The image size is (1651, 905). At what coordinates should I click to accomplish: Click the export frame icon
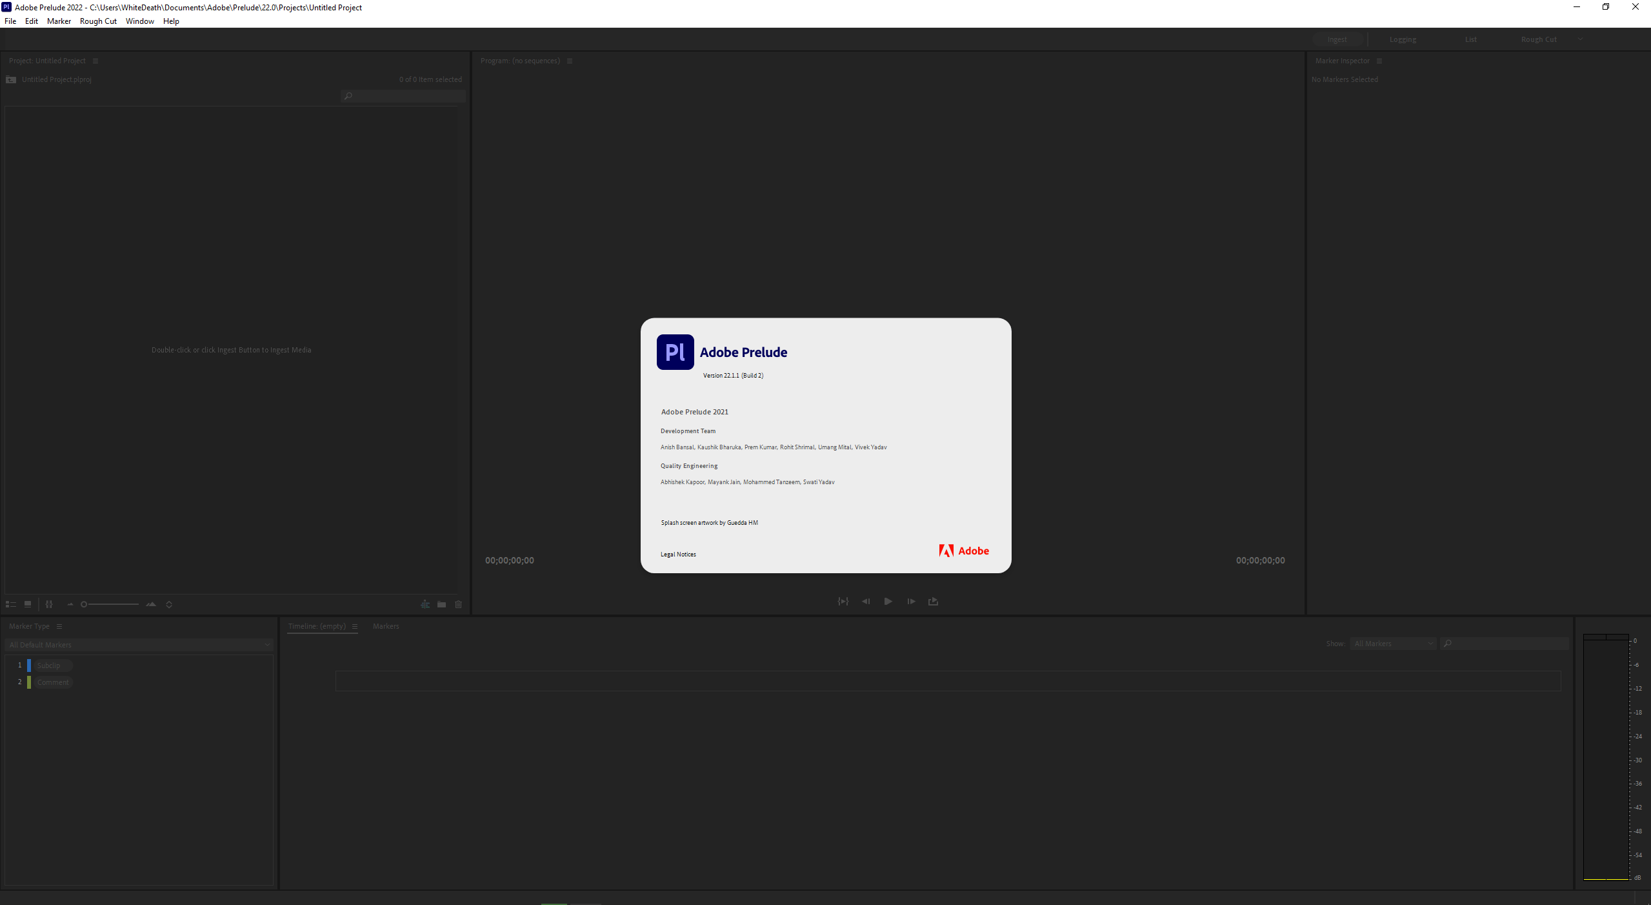[x=933, y=601]
